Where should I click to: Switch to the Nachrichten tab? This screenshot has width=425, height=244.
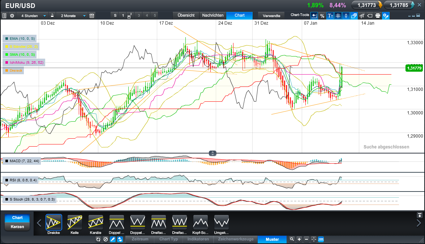(x=212, y=15)
